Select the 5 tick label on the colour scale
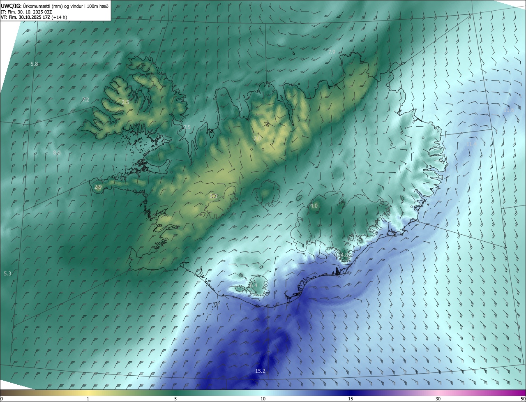This screenshot has height=402, width=526. (x=175, y=399)
